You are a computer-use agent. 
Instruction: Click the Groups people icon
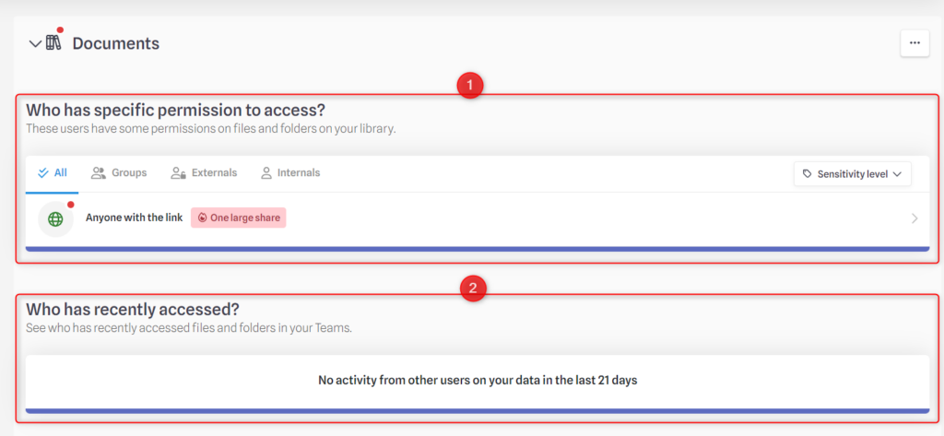98,173
